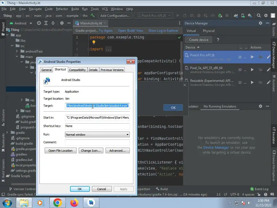Viewport: 277px width, 208px height.
Task: Click Sync Project with Gradle Files icon
Action: [x=236, y=15]
